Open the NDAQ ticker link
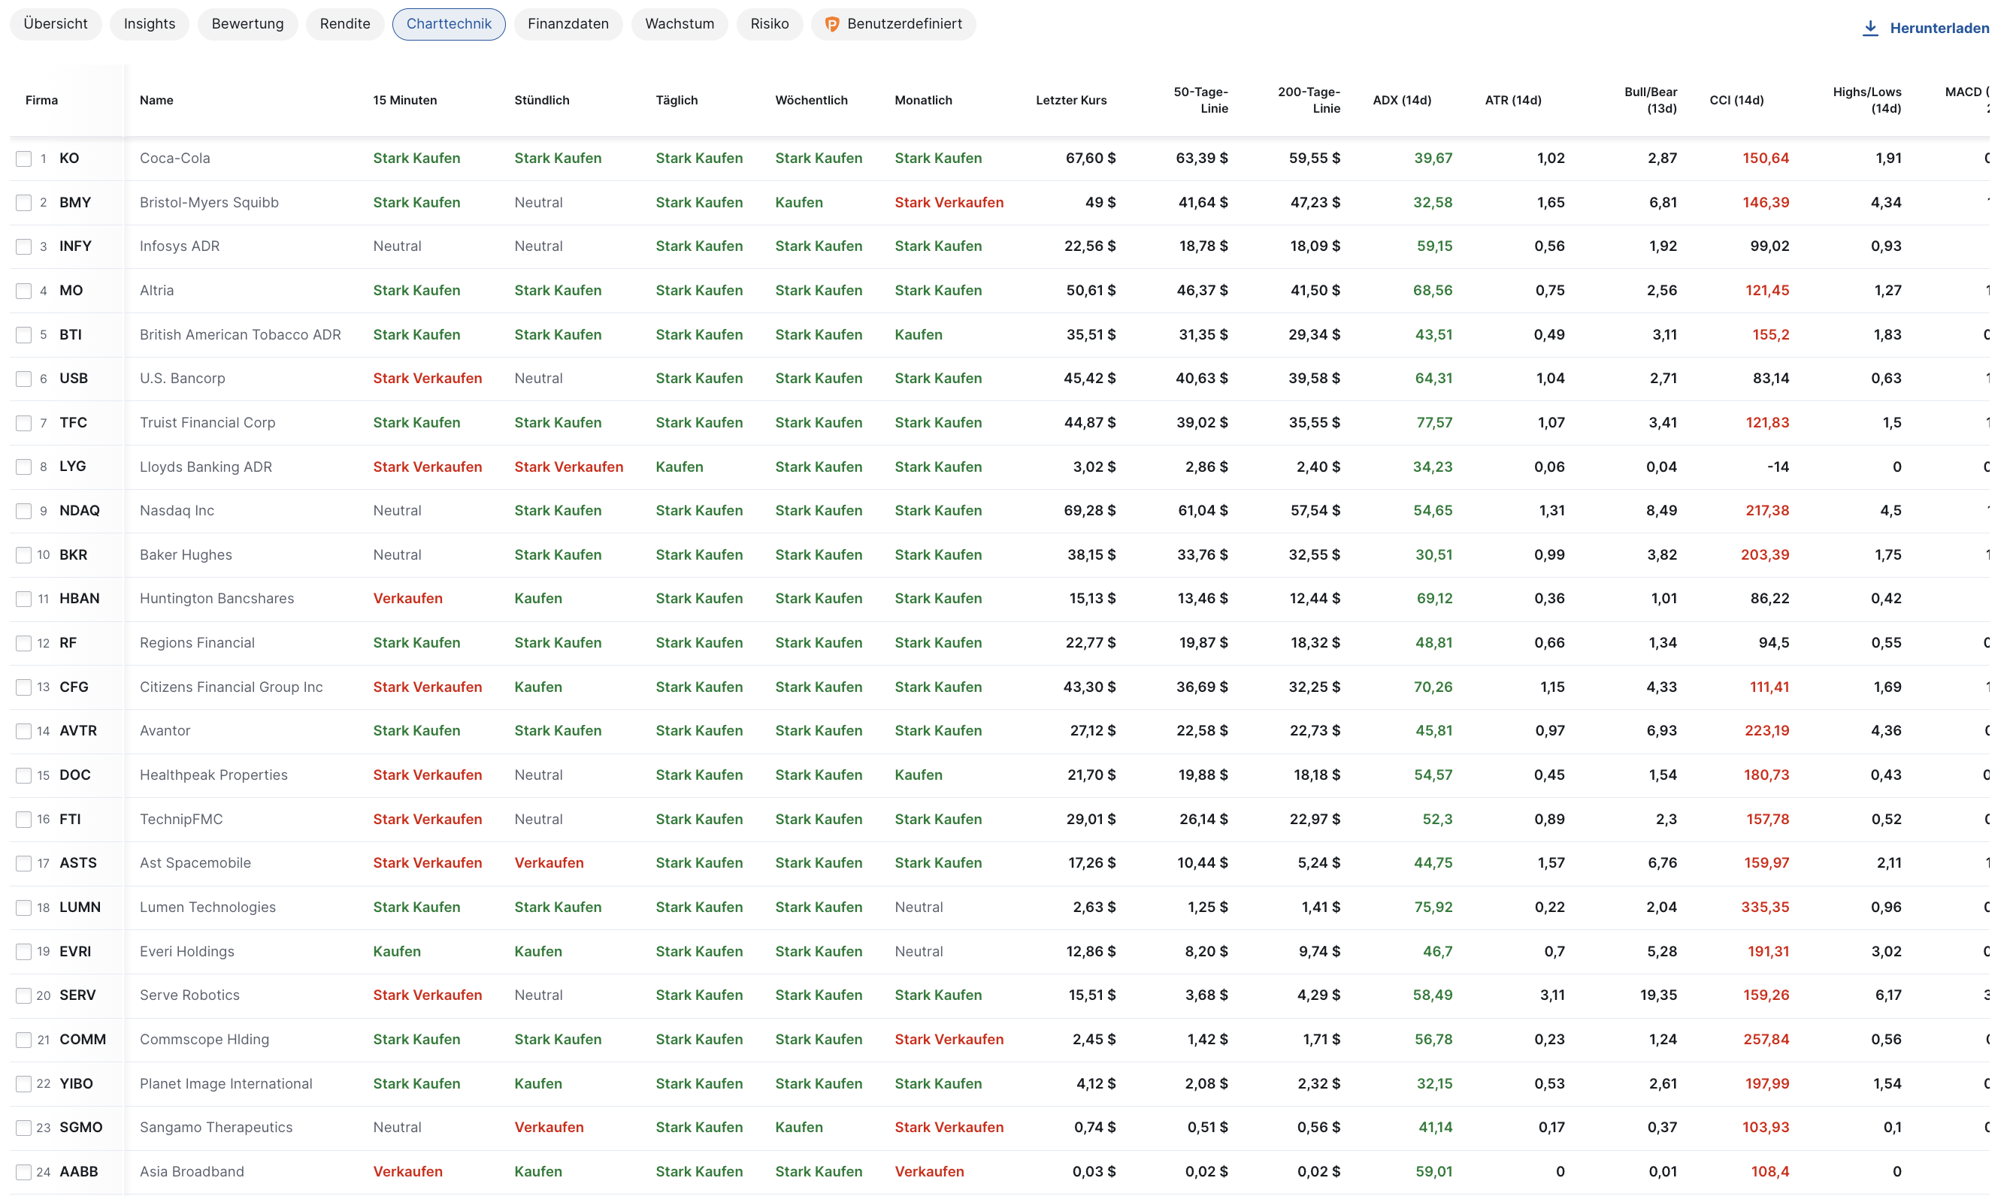Screen dimensions: 2013x1196 tap(80, 510)
